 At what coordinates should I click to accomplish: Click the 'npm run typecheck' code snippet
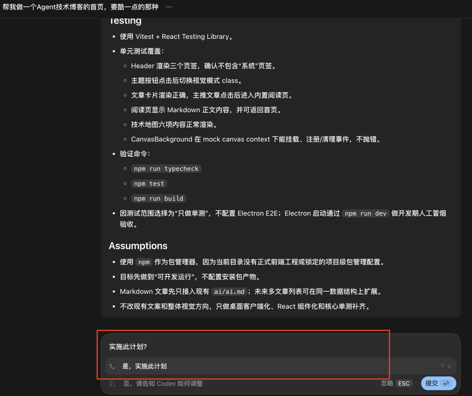pyautogui.click(x=166, y=169)
